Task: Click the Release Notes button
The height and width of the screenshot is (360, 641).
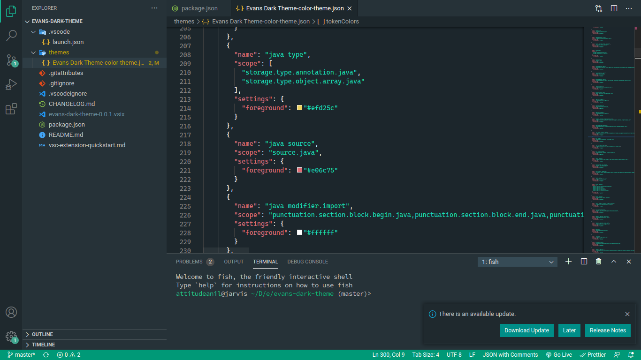Action: 608,330
